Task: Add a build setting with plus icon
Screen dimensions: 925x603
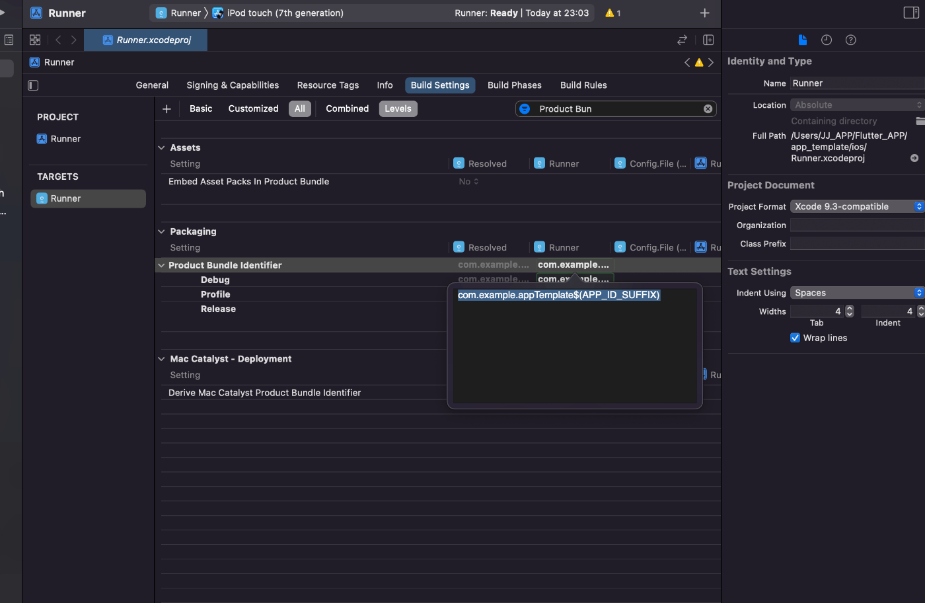Action: coord(166,109)
